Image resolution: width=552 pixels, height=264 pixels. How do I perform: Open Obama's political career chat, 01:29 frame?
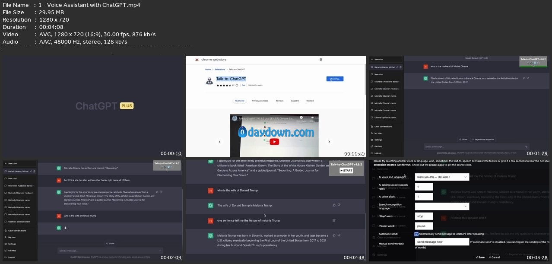[385, 118]
